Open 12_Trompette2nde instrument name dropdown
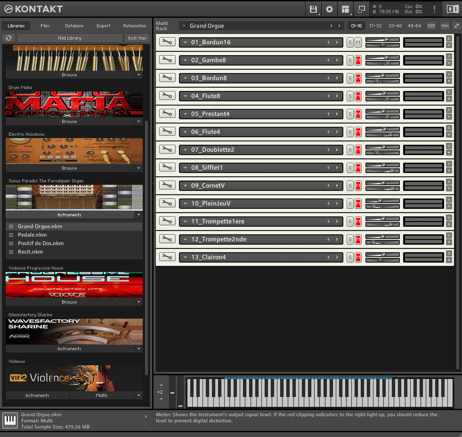Image resolution: width=462 pixels, height=437 pixels. [x=186, y=239]
